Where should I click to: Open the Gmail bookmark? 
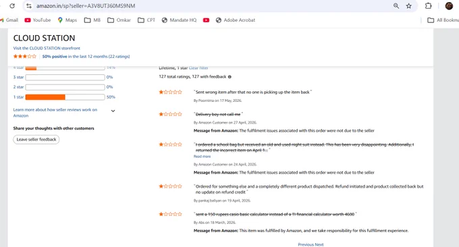click(x=9, y=20)
